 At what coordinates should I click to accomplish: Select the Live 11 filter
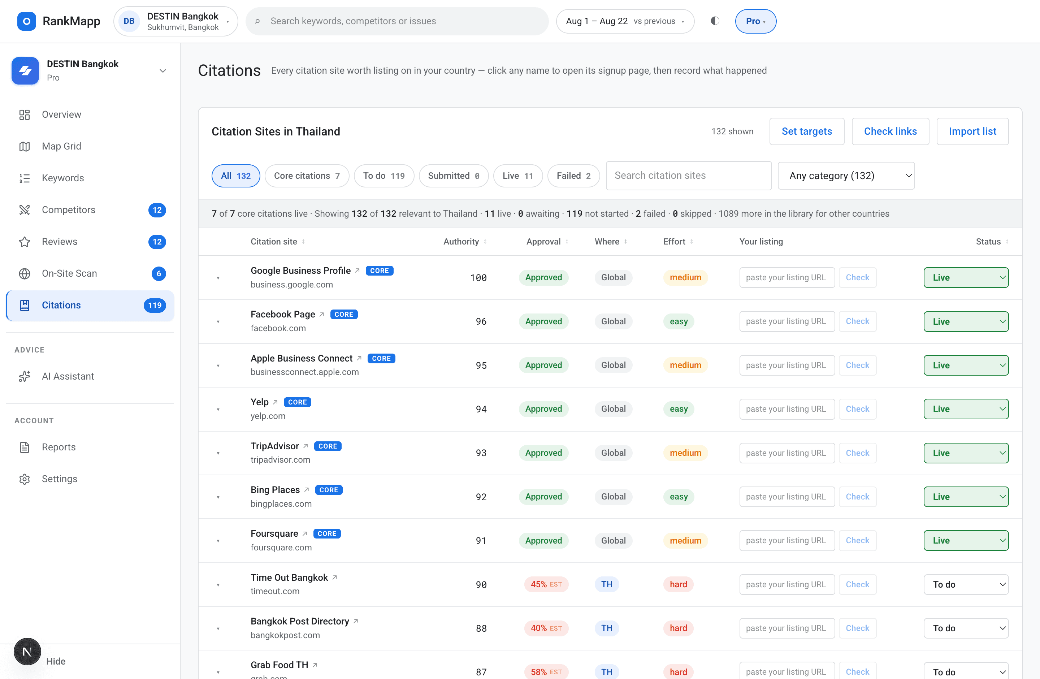point(518,176)
